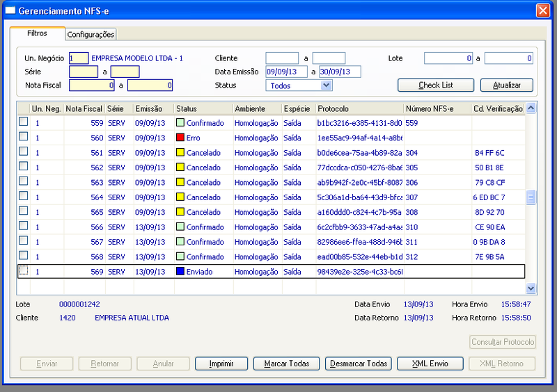Image resolution: width=557 pixels, height=392 pixels.
Task: Focus the second Nota Fiscal input field
Action: pyautogui.click(x=150, y=85)
